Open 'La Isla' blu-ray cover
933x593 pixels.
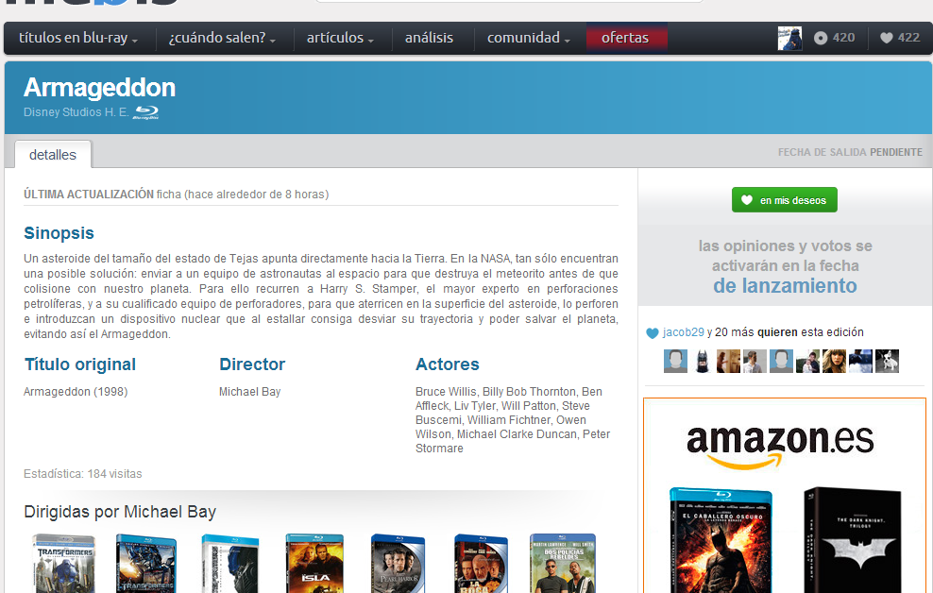click(x=314, y=564)
